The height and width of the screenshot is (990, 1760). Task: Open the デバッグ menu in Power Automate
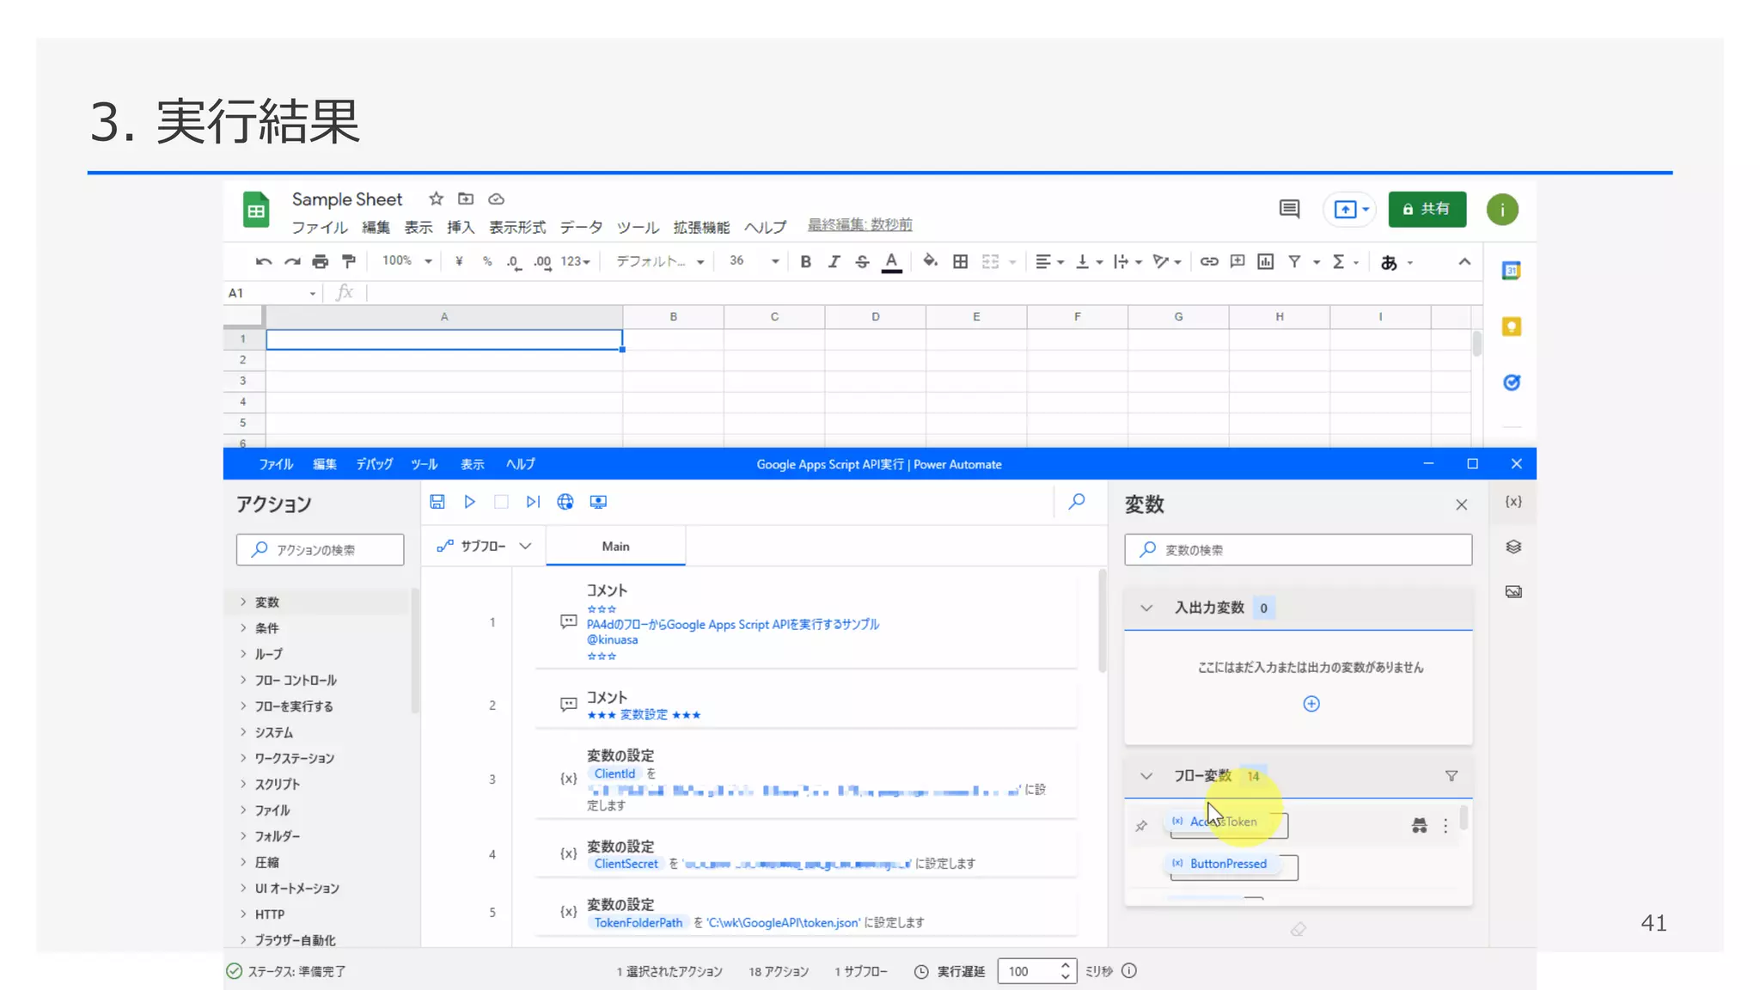click(x=374, y=464)
